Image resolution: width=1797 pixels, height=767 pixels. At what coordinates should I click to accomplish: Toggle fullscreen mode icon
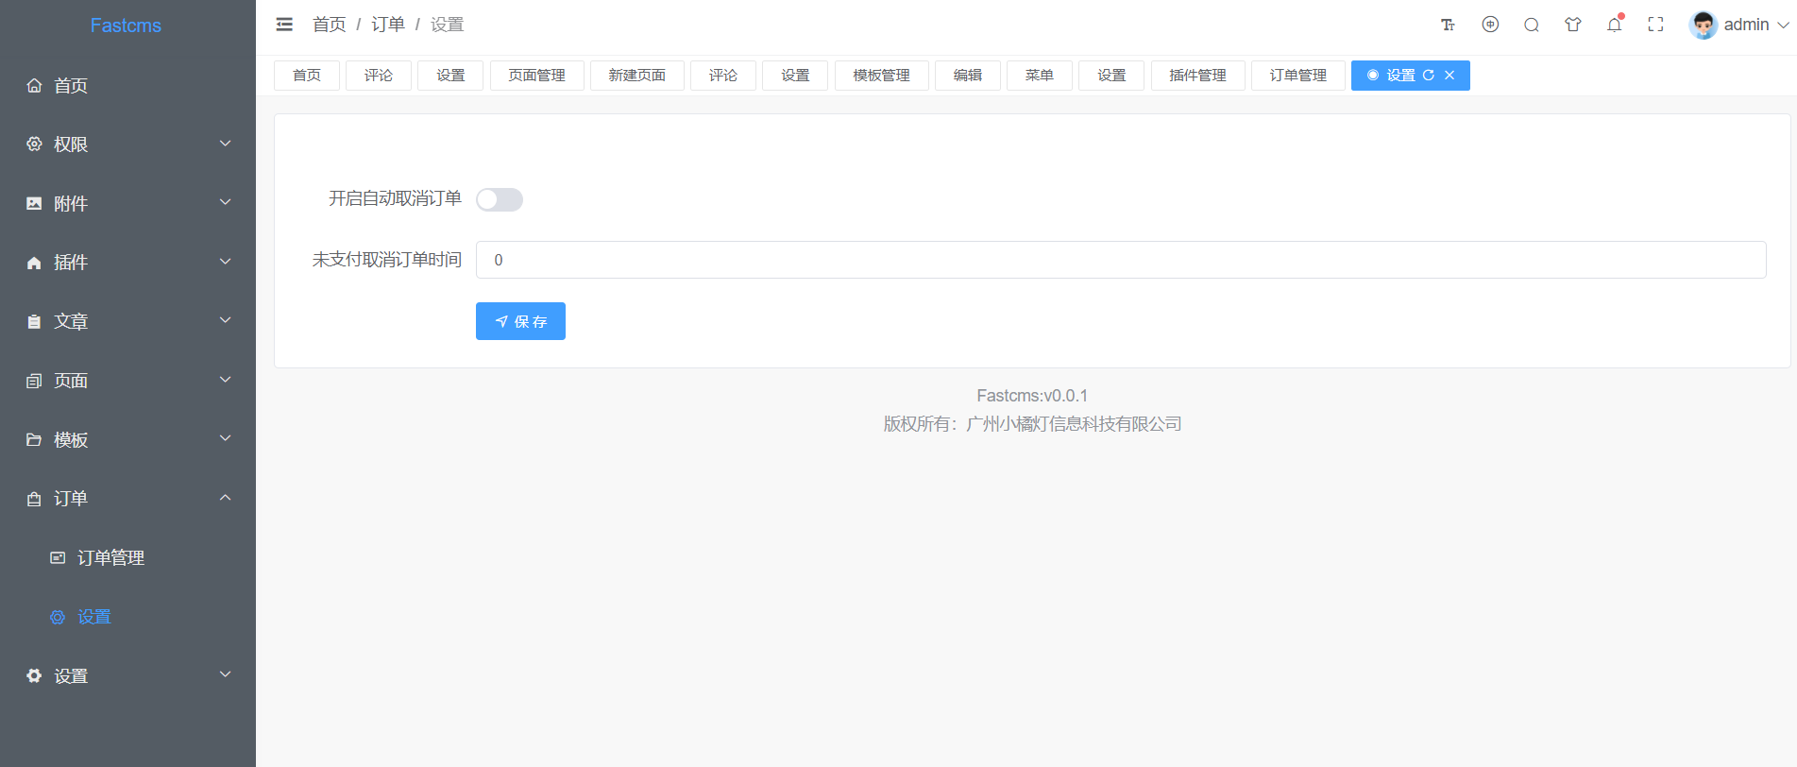[1656, 25]
